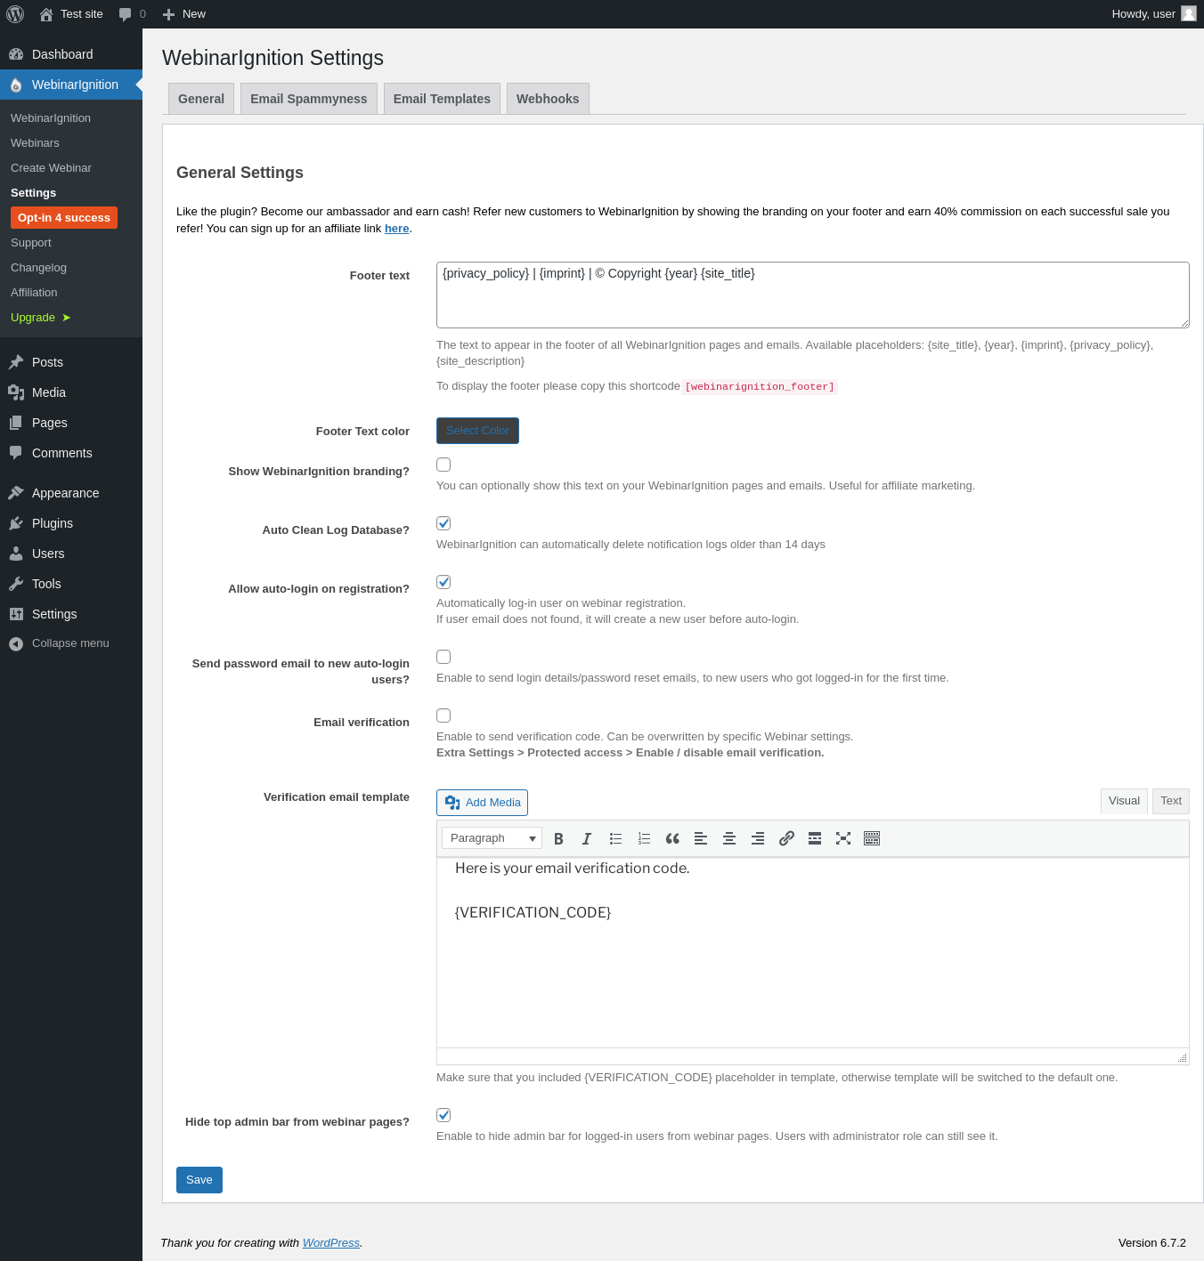The width and height of the screenshot is (1204, 1261).
Task: Align text center in editor
Action: pos(729,838)
